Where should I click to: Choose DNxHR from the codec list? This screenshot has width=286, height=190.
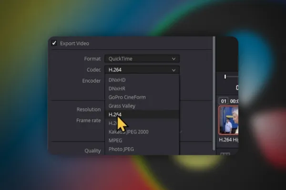(x=142, y=88)
